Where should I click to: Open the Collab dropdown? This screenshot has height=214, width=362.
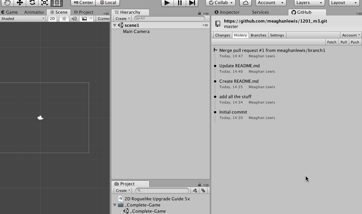click(x=221, y=3)
